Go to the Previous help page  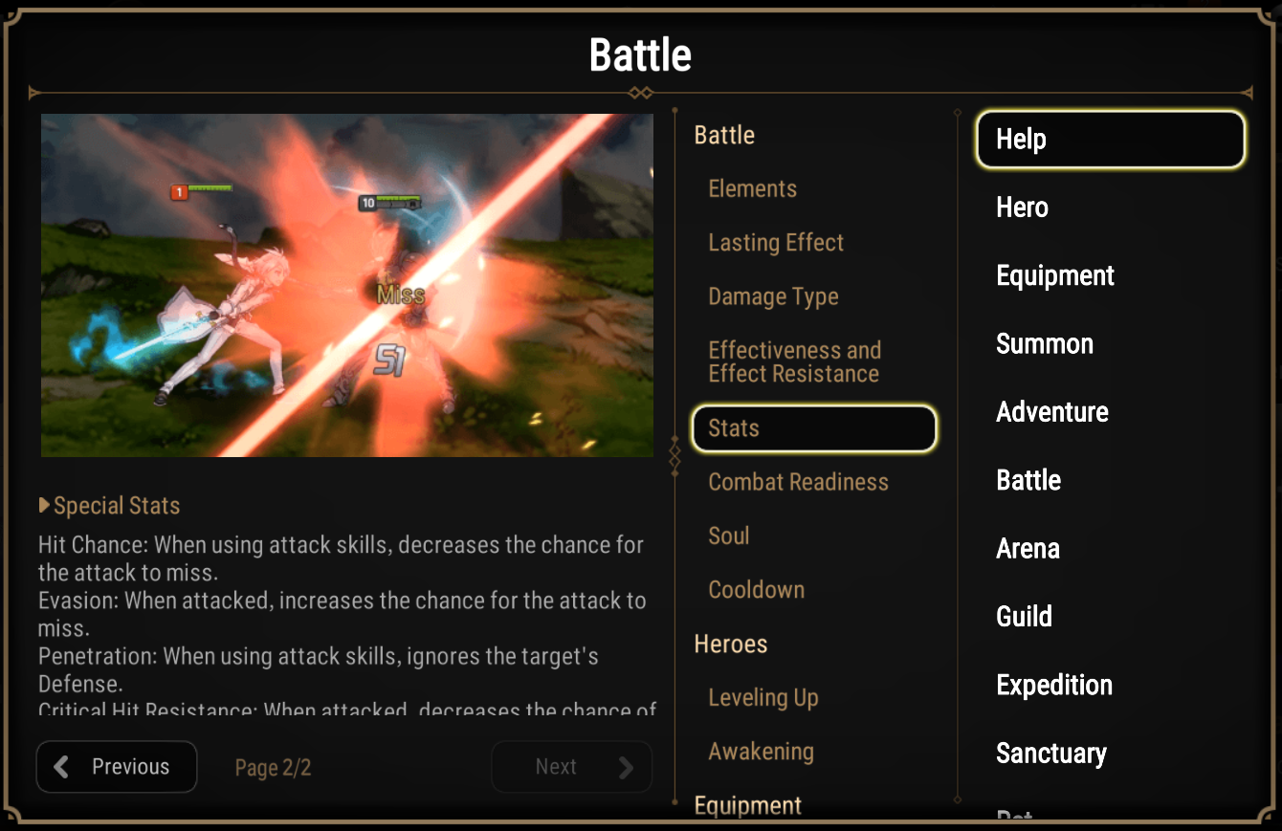click(117, 767)
